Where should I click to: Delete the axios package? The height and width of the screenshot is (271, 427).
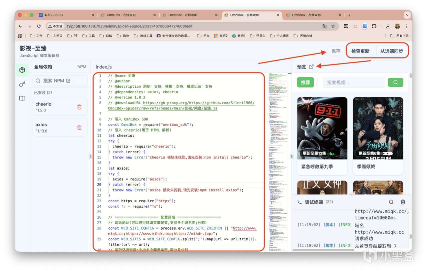click(79, 127)
